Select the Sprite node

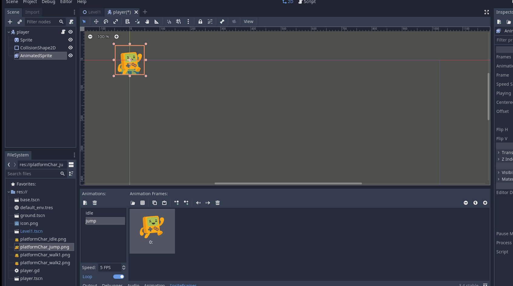pos(26,40)
